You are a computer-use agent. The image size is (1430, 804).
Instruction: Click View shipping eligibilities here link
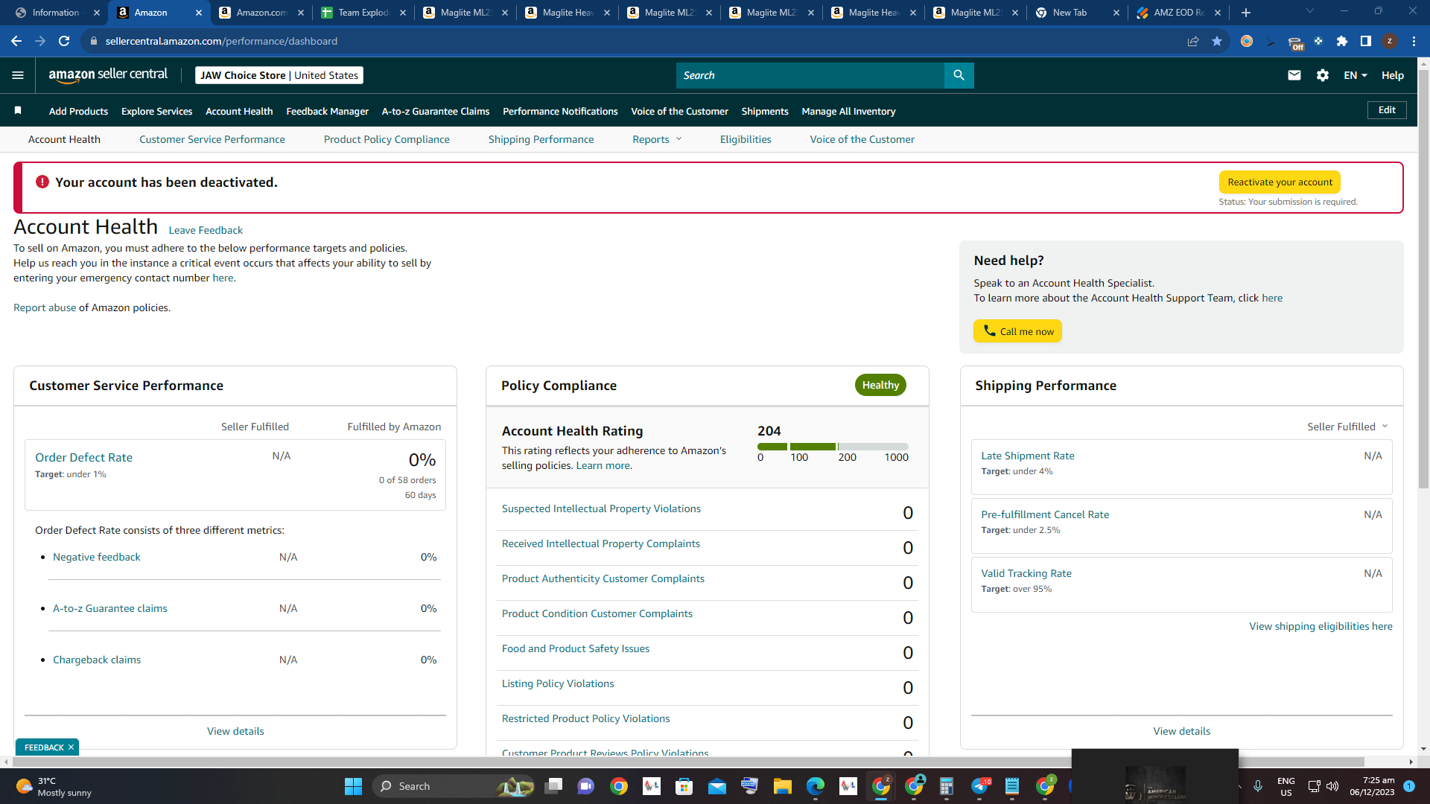coord(1321,626)
